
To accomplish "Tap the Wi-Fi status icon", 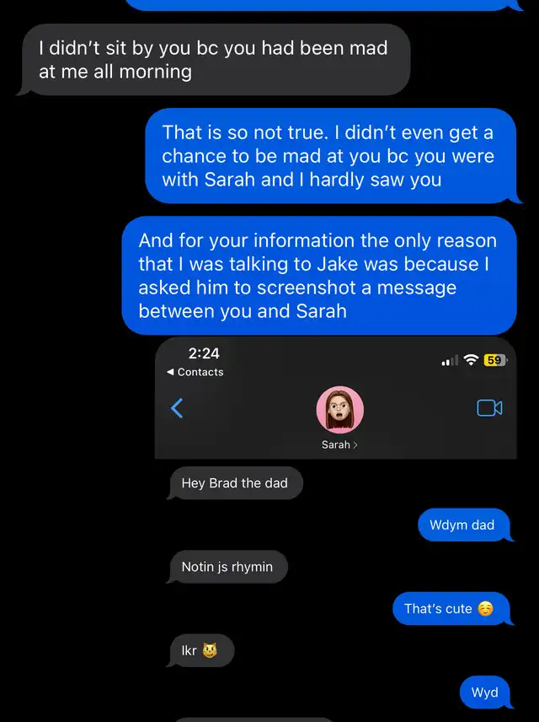I will click(x=471, y=360).
